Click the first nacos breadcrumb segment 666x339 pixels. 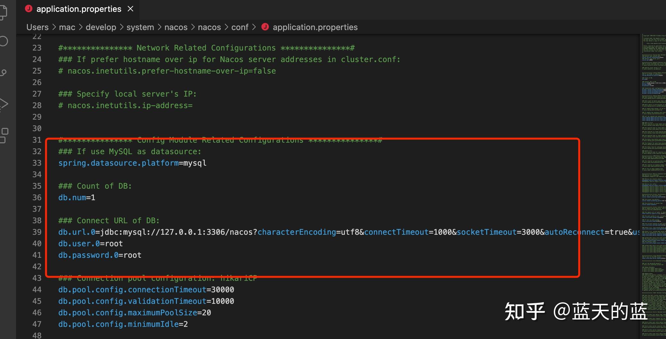176,27
